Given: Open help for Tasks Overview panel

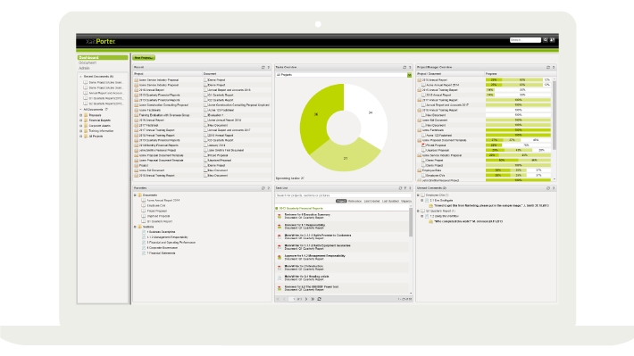Looking at the screenshot, I should click(410, 68).
